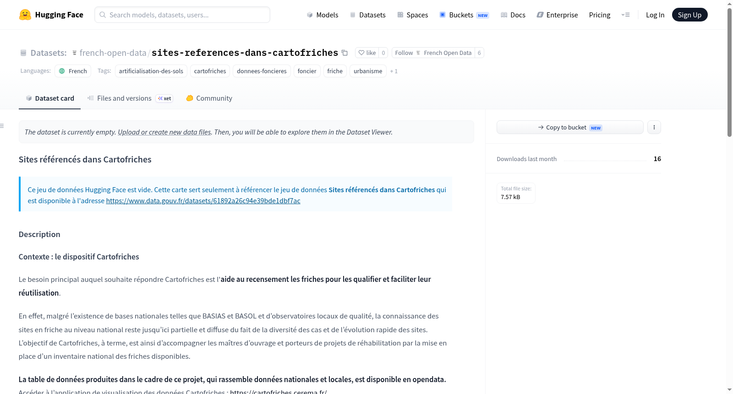Open the french-open-data organization link
Viewport: 733px width, 394px height.
coord(113,53)
